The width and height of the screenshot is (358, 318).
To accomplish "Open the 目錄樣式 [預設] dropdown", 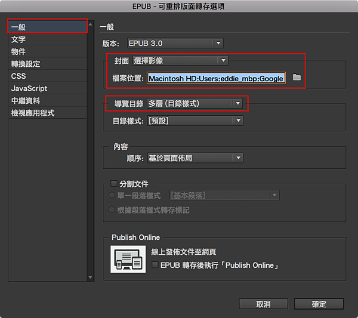I will 195,121.
